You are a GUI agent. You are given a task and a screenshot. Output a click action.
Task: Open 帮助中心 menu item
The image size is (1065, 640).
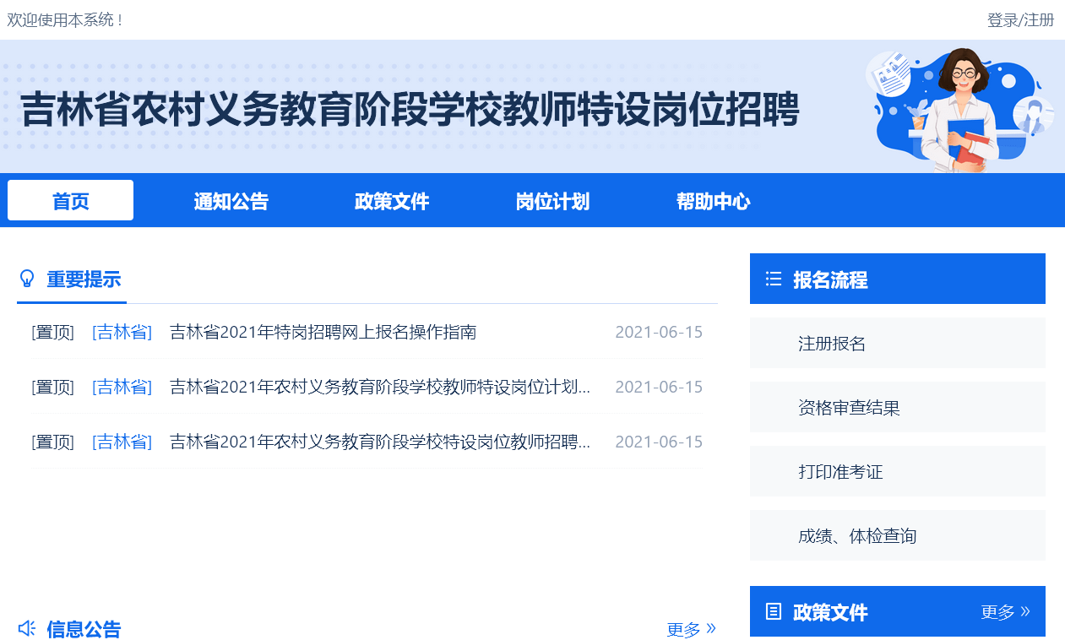coord(714,201)
